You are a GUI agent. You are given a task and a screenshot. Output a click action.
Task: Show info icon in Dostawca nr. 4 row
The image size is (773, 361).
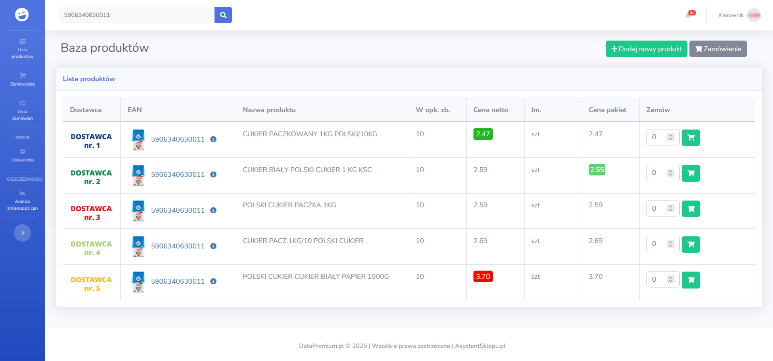[x=213, y=246]
